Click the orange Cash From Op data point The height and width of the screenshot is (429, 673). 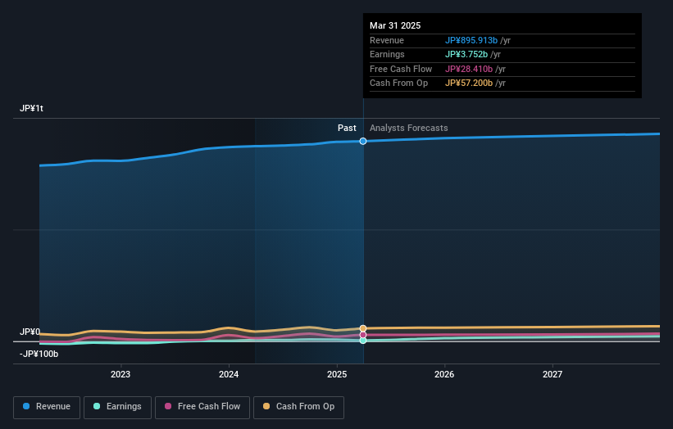[363, 329]
